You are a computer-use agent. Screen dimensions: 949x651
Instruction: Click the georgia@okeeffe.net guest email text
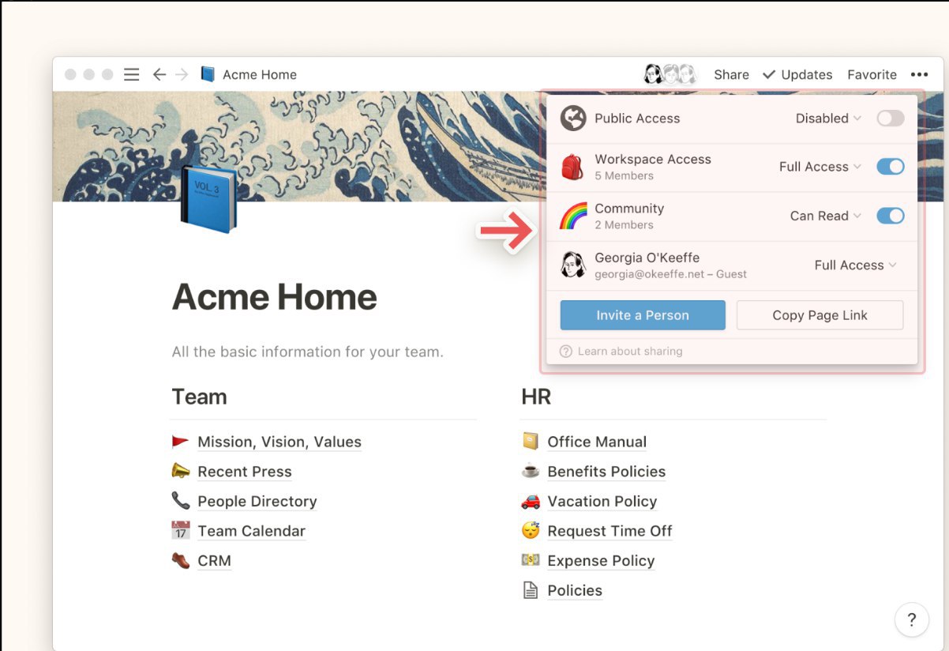(x=670, y=274)
